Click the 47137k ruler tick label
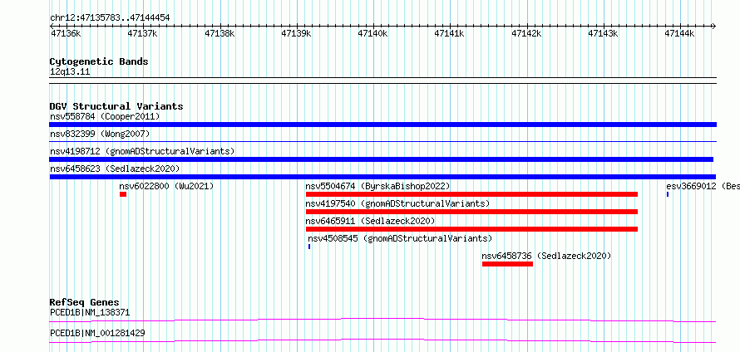Screen dimensions: 740x352 pyautogui.click(x=142, y=33)
